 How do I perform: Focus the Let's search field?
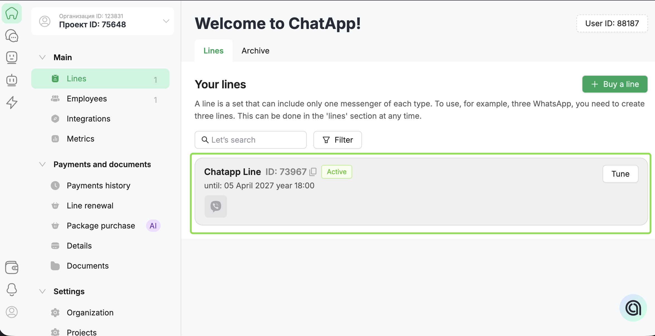click(x=251, y=140)
